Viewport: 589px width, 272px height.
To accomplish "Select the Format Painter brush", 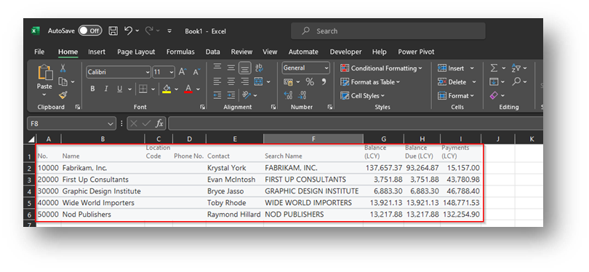I will tap(63, 95).
